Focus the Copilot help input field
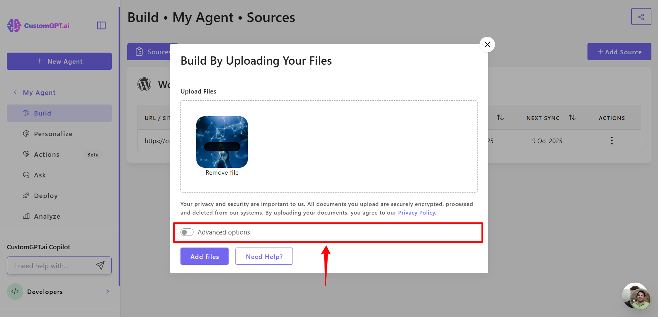Viewport: 660px width, 317px height. click(52, 265)
